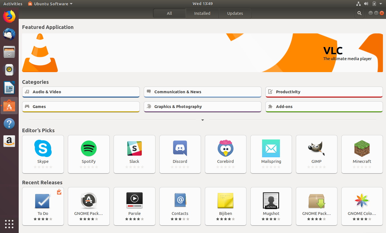Open the Audio & Video category
386x233 pixels.
(81, 92)
